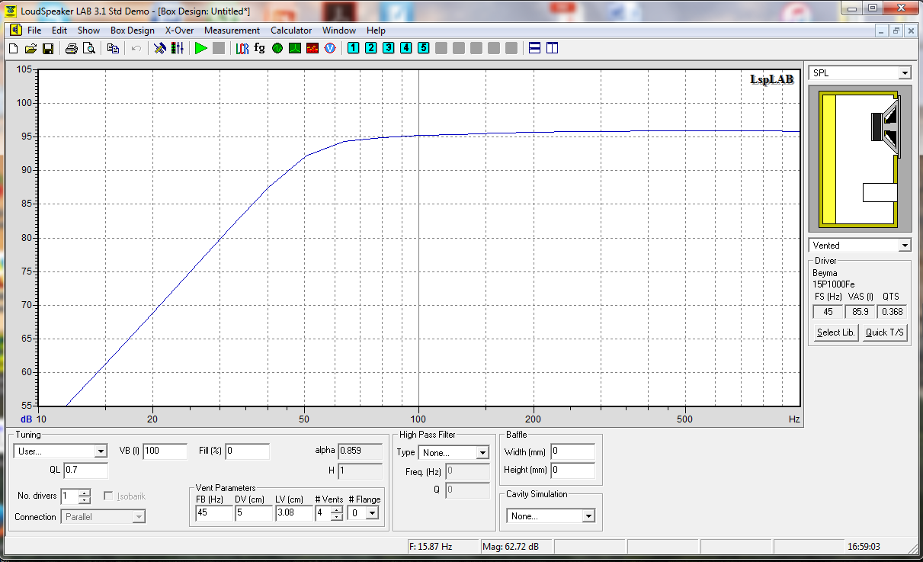
Task: Open the LCR calculator icon
Action: 242,48
